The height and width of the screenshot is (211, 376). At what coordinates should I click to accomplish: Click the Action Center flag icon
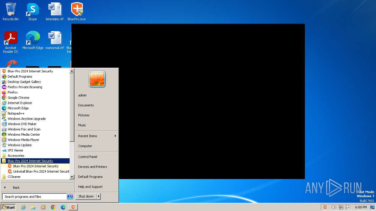348,207
